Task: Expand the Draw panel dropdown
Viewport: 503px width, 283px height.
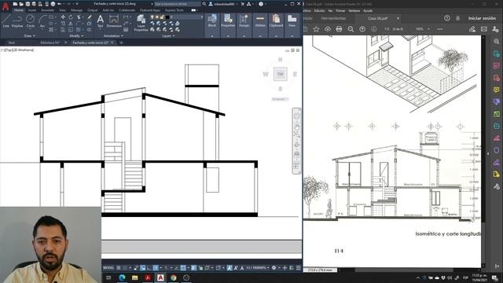Action: [x=30, y=36]
